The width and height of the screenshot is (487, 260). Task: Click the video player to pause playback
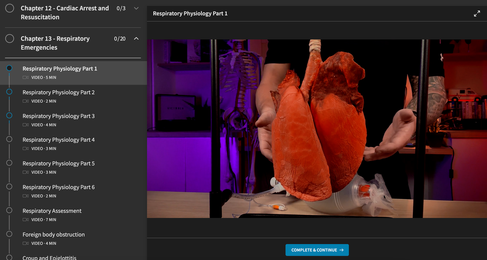(317, 128)
